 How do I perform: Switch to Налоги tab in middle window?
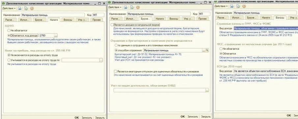point(160,19)
